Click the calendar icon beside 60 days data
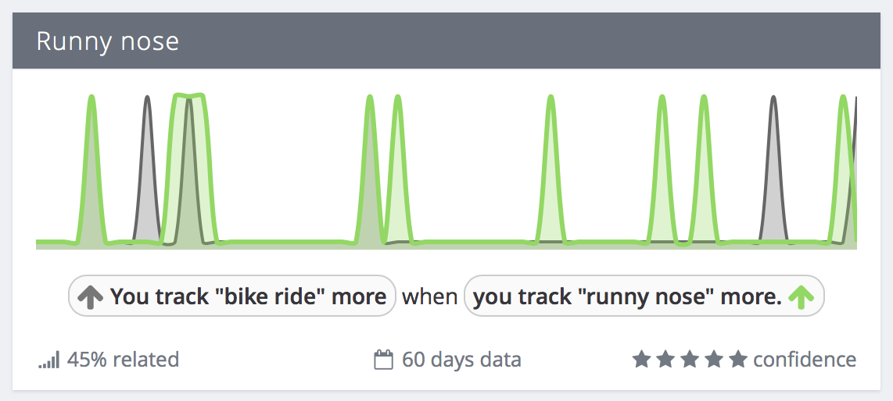Screen dimensions: 893x401 click(x=384, y=360)
